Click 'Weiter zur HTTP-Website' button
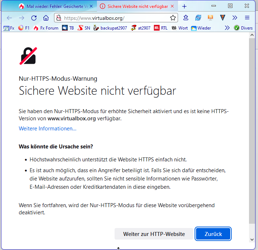Viewport: 258px width, 250px height. 154,234
